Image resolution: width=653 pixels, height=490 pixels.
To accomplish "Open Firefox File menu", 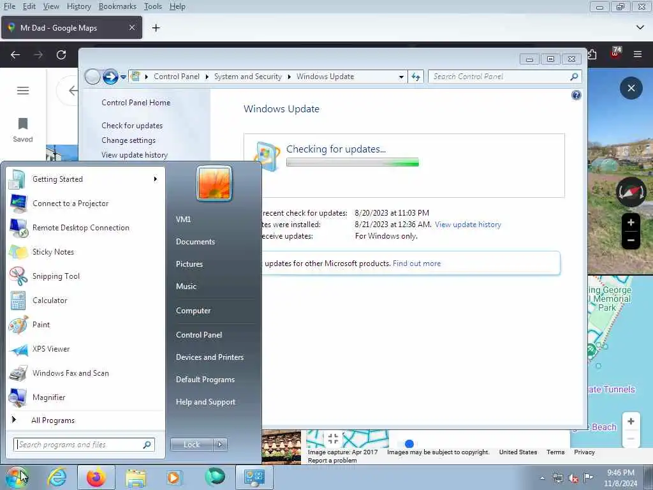I will pos(9,6).
